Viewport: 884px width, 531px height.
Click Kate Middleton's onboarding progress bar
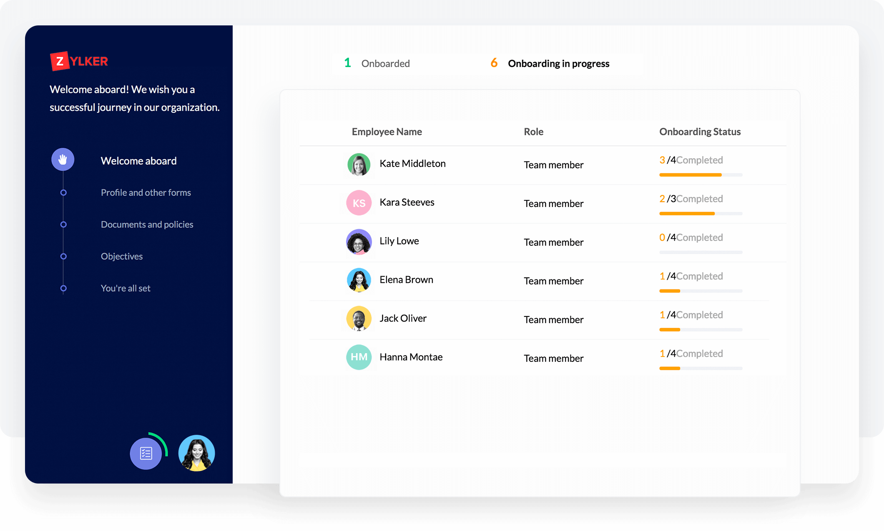click(701, 175)
